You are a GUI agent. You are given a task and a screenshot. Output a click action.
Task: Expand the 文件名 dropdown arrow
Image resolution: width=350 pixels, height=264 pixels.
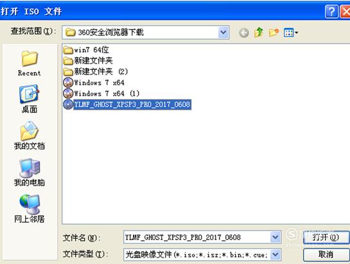(276, 237)
